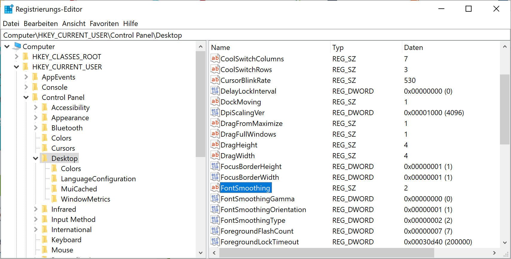Click the FocusBorderHeight DWORD value icon

(x=215, y=166)
